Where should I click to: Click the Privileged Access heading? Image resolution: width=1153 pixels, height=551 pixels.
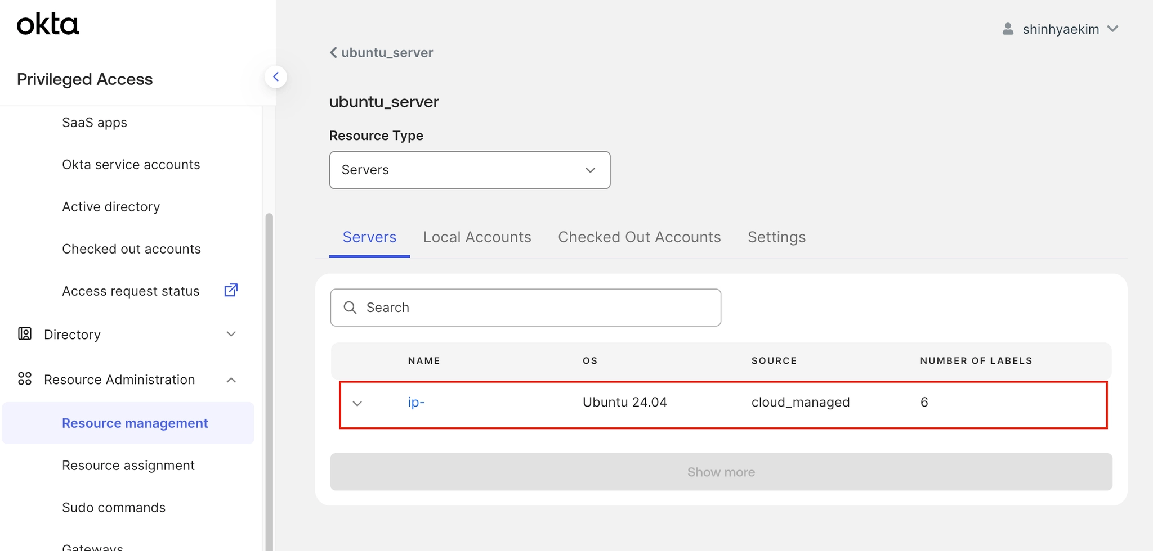pos(85,79)
